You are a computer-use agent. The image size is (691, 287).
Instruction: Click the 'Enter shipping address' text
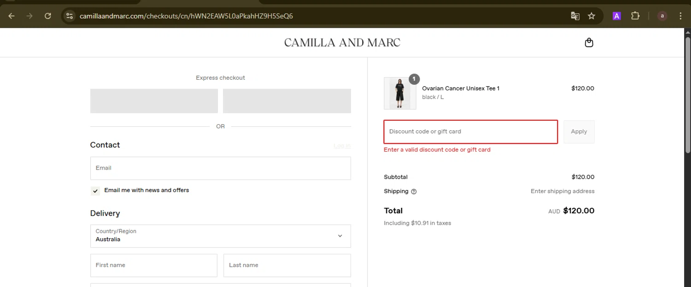point(562,191)
